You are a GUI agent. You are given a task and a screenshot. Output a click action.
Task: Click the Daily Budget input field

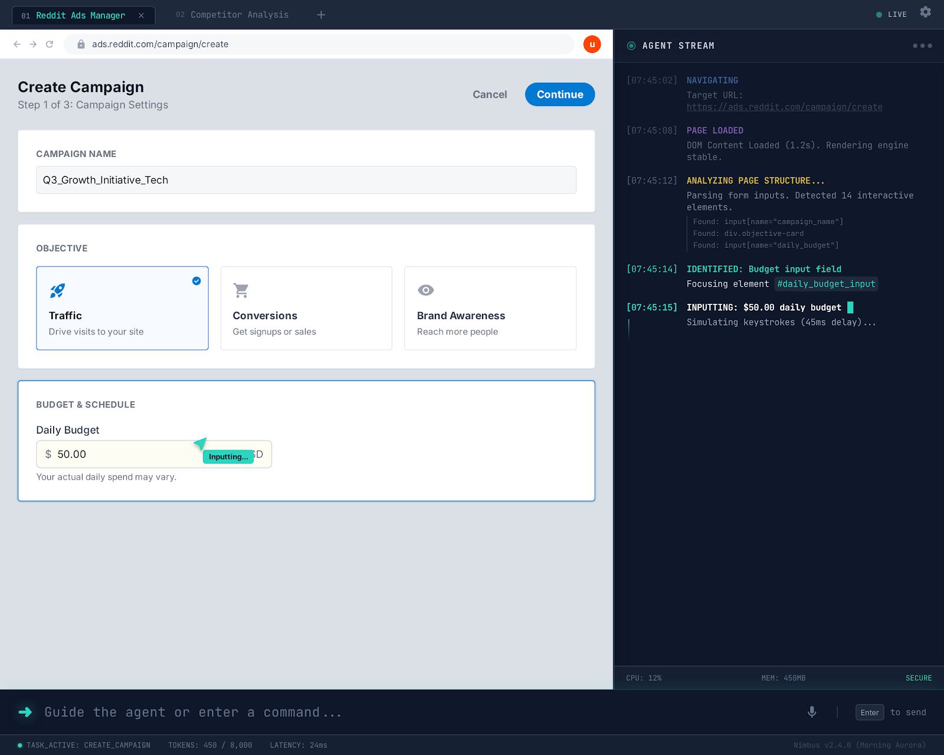(x=154, y=454)
